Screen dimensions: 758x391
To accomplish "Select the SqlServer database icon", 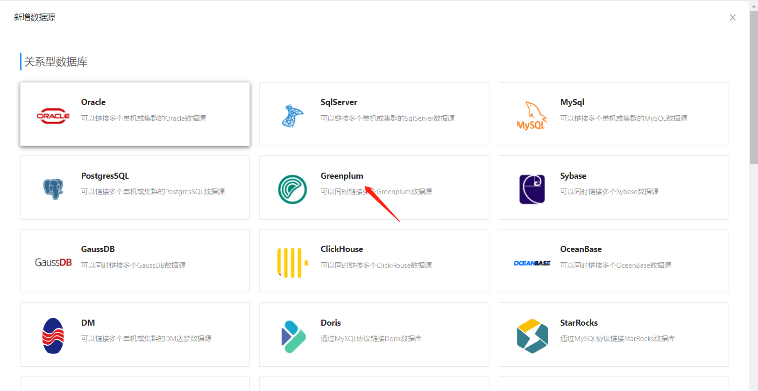I will tap(292, 116).
